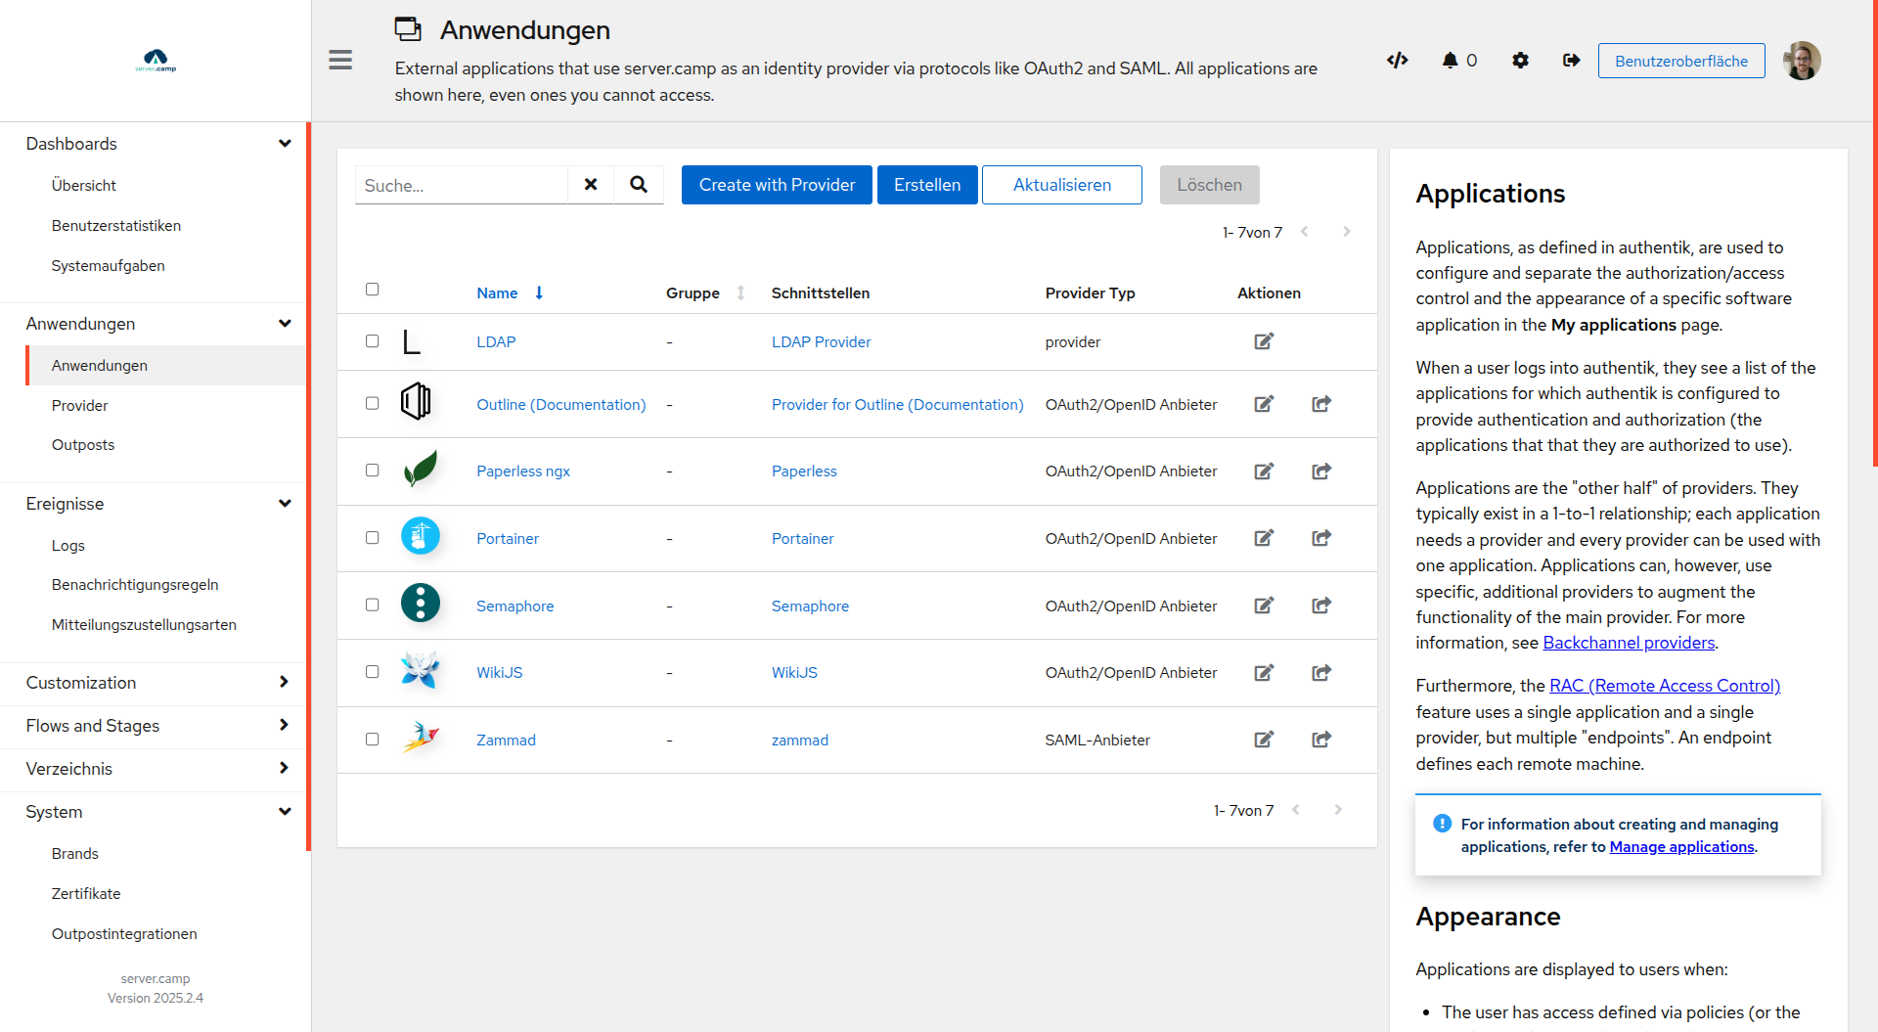Screen dimensions: 1878x1032
Task: Check the Outline (Documentation) row checkbox
Action: (372, 403)
